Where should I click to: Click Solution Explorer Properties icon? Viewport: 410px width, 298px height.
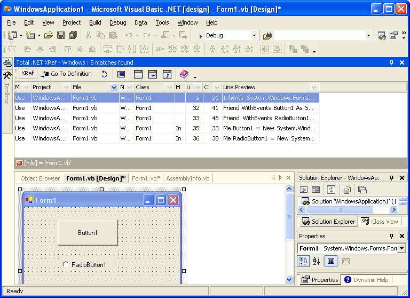[362, 190]
